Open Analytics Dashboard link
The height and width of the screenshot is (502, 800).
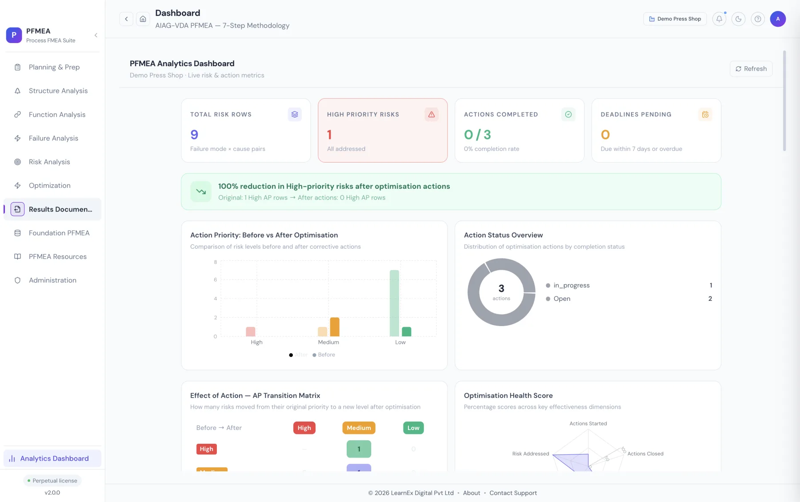52,458
